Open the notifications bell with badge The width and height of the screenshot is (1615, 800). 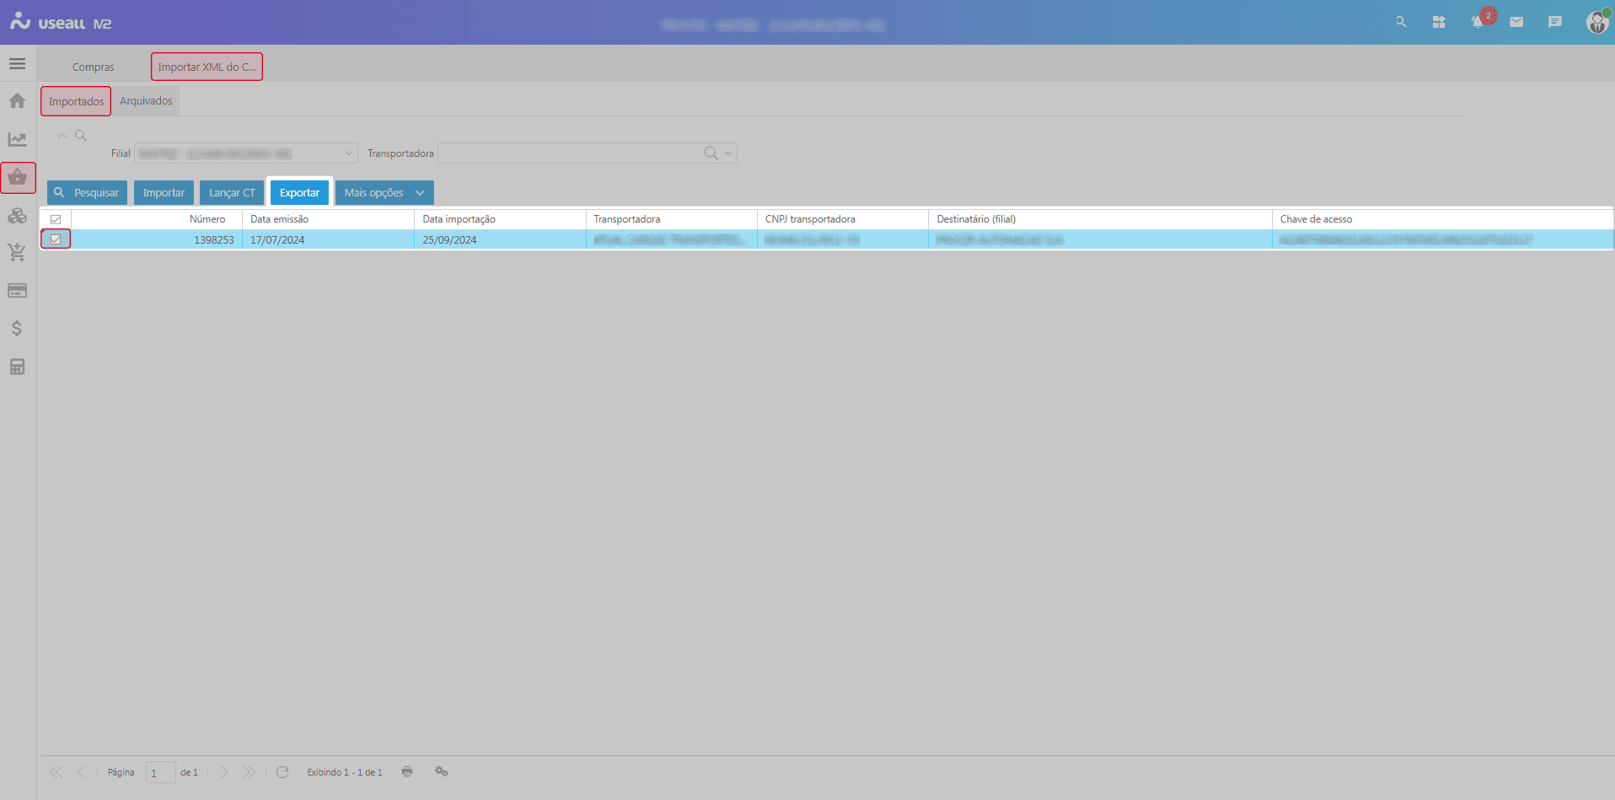[1478, 23]
